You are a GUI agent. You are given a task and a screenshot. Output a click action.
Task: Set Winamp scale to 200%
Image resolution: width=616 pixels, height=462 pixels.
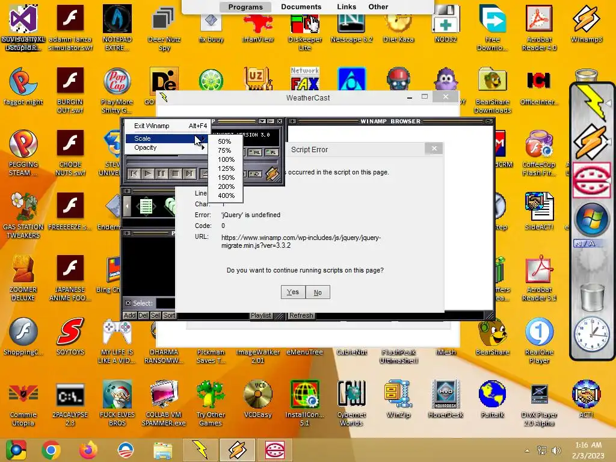(226, 186)
